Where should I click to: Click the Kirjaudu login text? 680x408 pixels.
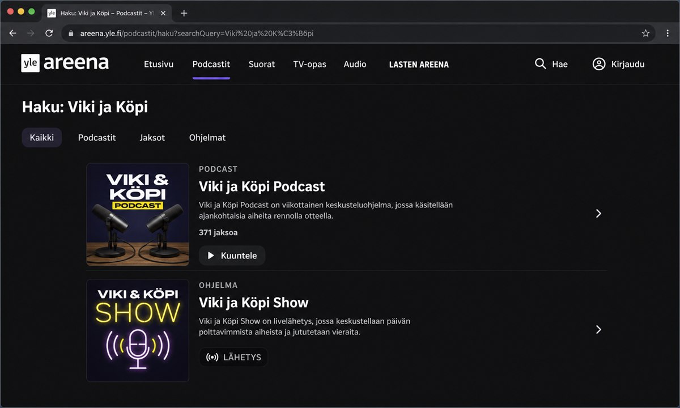coord(628,64)
